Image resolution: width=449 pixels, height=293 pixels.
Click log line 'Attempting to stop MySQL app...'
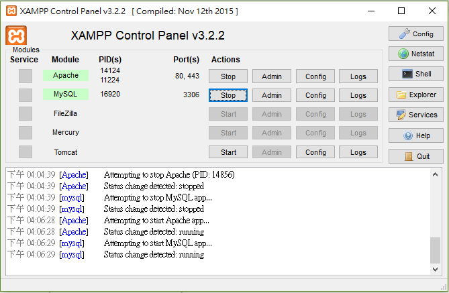[x=158, y=197]
